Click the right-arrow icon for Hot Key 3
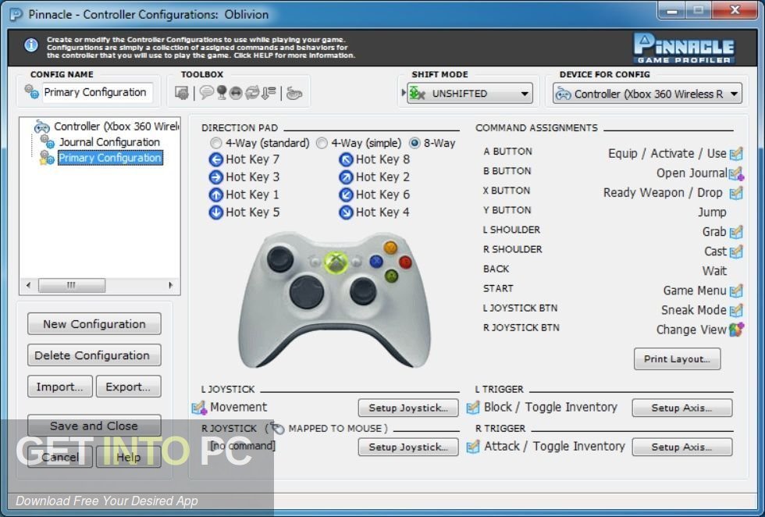This screenshot has height=517, width=765. [x=215, y=177]
